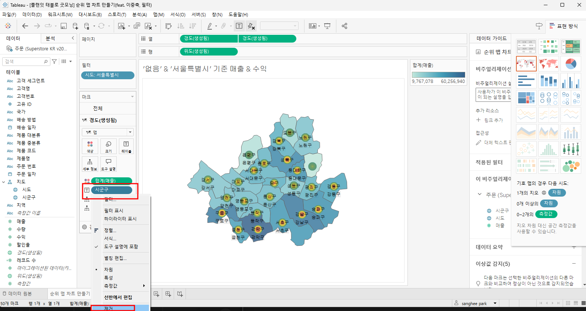The image size is (586, 311).
Task: Click the 색상 (Color) marks card button
Action: point(90,146)
